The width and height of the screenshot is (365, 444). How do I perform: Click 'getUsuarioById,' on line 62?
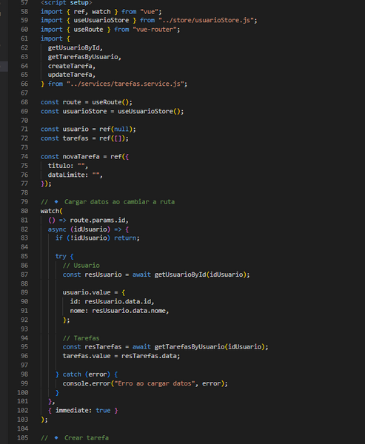(x=75, y=48)
